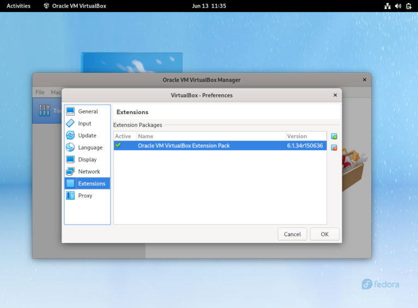Select the Oracle VM VirtualBox Extension Pack row
The image size is (418, 308).
pyautogui.click(x=220, y=145)
